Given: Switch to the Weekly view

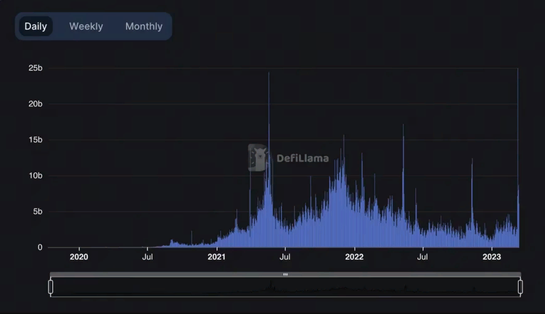Looking at the screenshot, I should 86,26.
